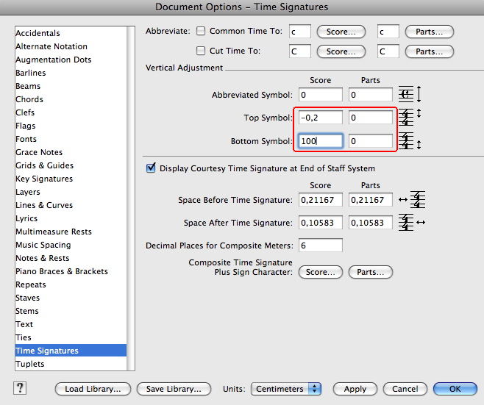Open Music Spacing options category

pos(43,245)
